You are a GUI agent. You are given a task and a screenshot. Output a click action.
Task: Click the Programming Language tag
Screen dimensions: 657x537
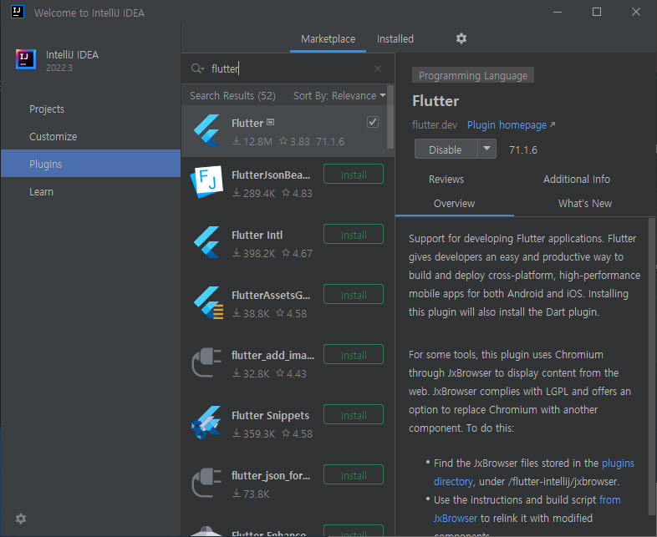472,75
